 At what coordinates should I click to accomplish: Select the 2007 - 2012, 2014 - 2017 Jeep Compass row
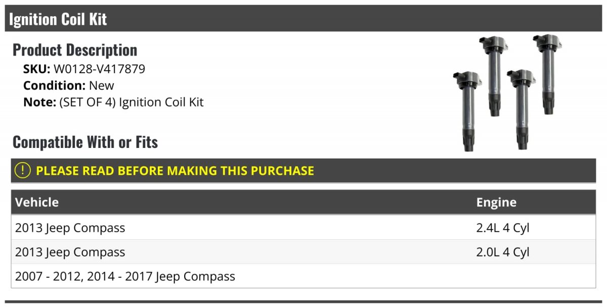tap(125, 276)
